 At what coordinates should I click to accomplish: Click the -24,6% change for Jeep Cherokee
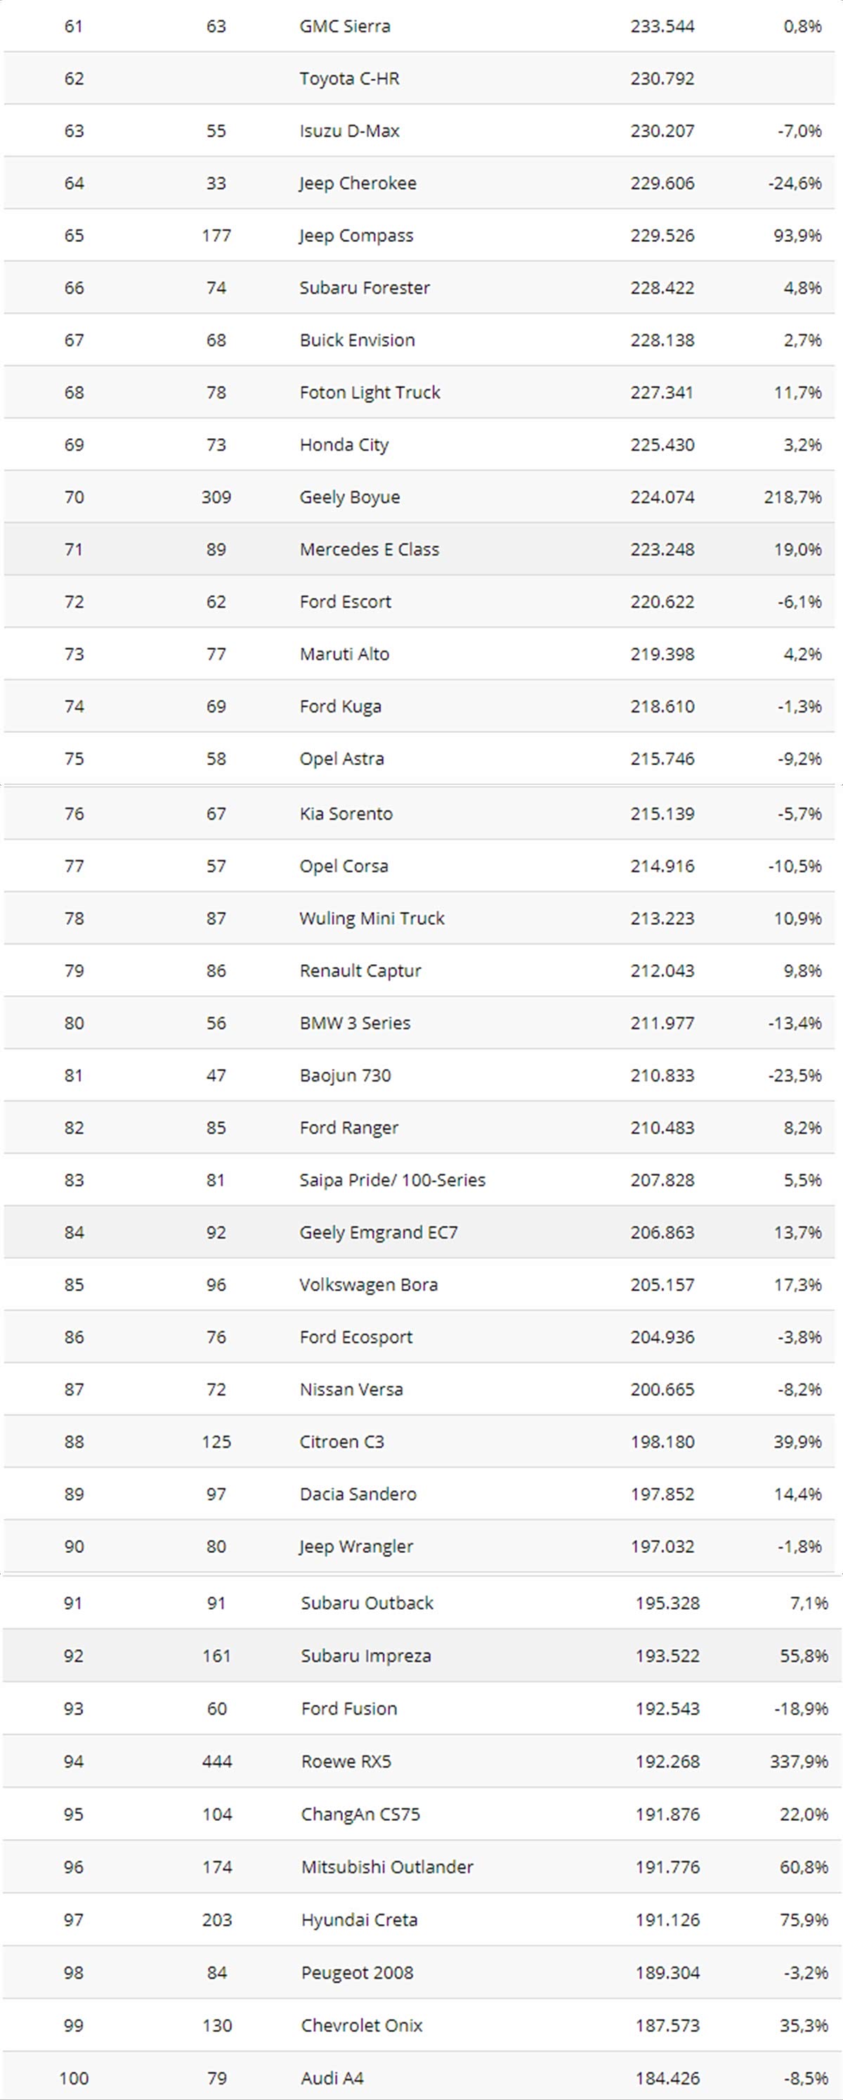tap(794, 183)
